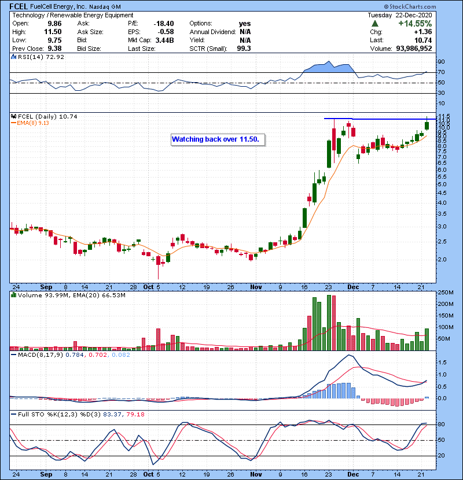Click the SCTR (Small) value 99.3
The height and width of the screenshot is (480, 463).
244,49
